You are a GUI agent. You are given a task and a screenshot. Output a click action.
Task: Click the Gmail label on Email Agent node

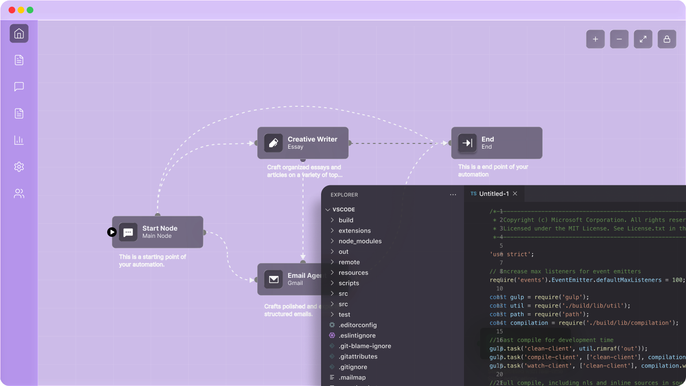click(x=295, y=283)
